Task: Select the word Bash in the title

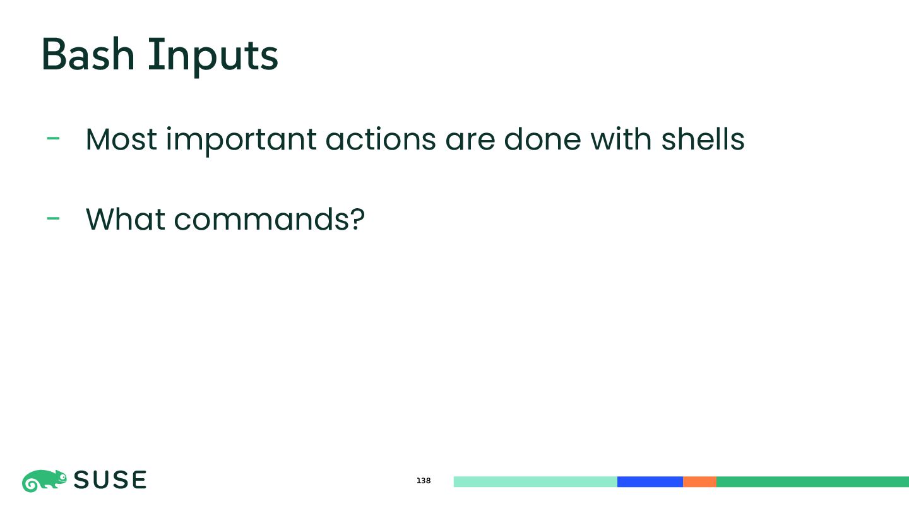Action: (x=88, y=54)
